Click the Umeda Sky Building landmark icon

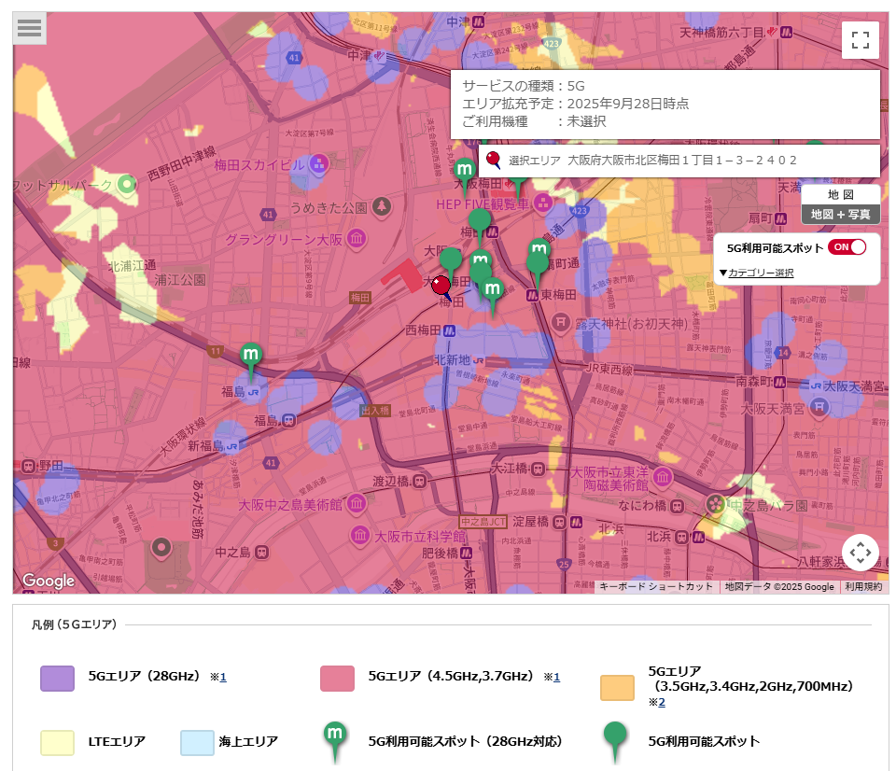click(x=319, y=165)
